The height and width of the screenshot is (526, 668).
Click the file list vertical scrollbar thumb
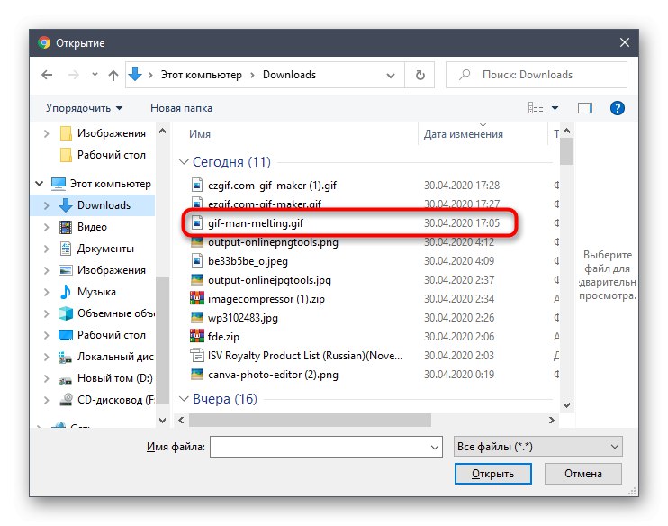[x=566, y=151]
